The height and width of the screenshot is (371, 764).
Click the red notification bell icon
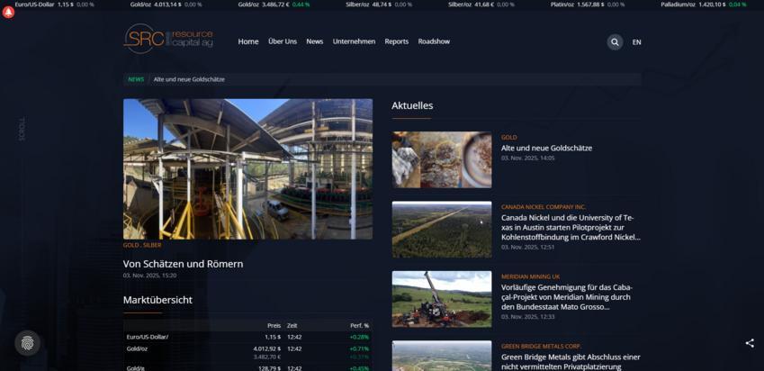(x=8, y=13)
